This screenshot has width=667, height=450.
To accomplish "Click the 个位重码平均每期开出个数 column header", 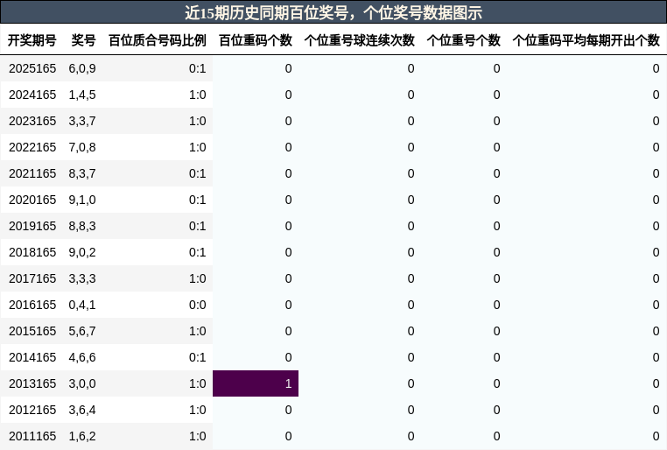I will [586, 40].
